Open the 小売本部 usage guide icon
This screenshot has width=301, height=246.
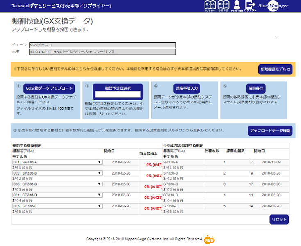click(223, 6)
